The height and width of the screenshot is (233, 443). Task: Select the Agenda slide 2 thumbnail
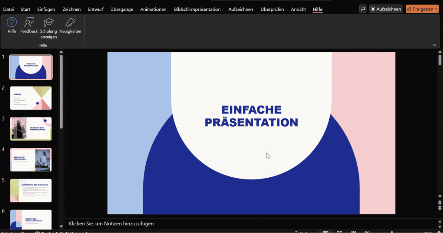[31, 98]
